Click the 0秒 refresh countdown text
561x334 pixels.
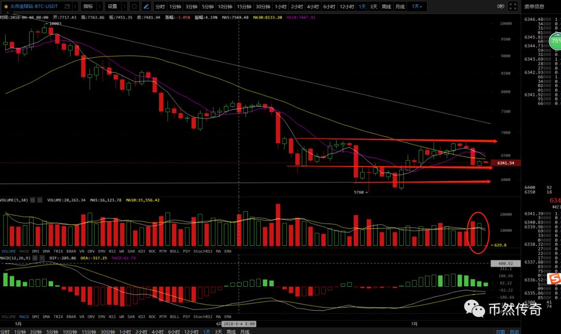tap(501, 6)
